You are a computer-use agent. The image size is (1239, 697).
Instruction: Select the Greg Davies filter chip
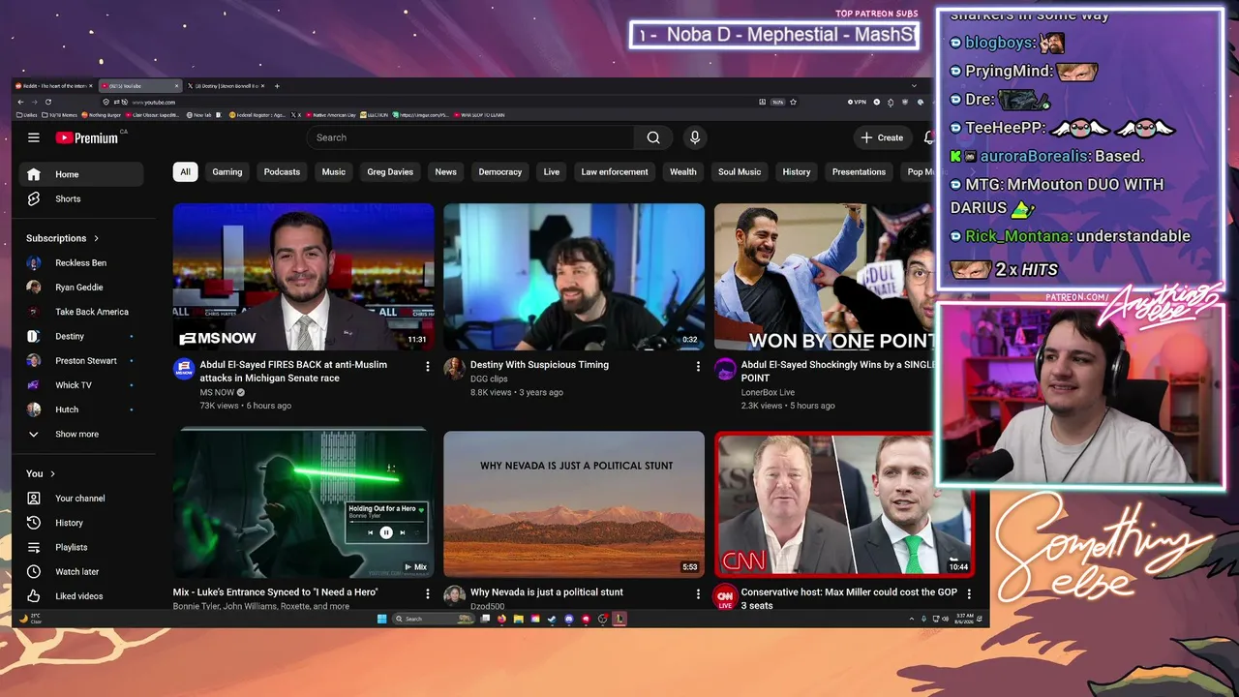pyautogui.click(x=390, y=172)
